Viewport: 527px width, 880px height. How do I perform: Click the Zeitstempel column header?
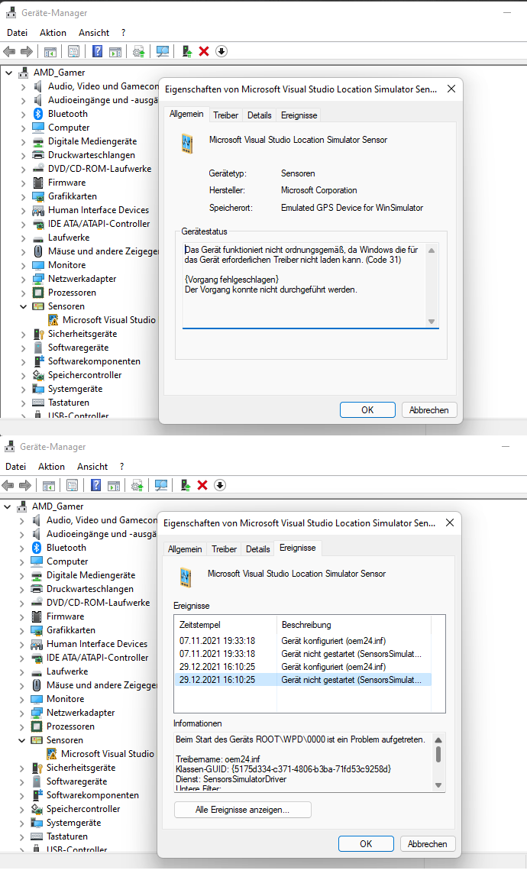point(225,625)
